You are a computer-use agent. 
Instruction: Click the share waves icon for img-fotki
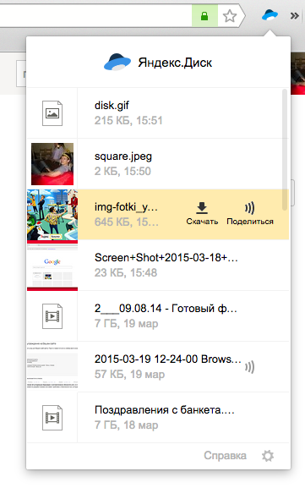click(x=249, y=208)
